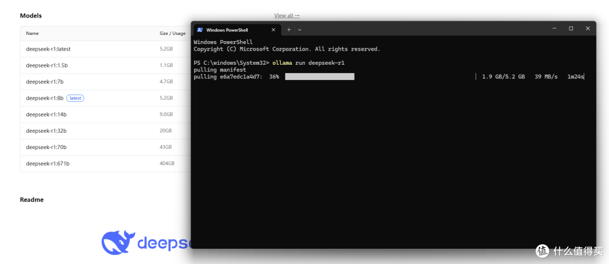Click the 1.9 GB/5.2 GB download status

[504, 77]
